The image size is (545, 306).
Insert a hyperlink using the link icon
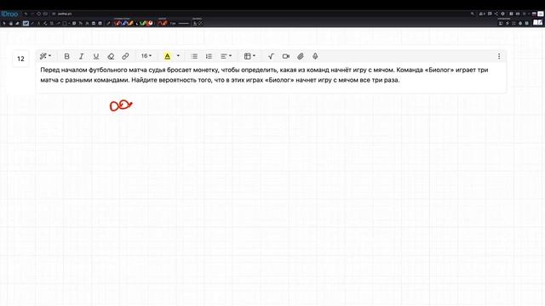point(125,56)
